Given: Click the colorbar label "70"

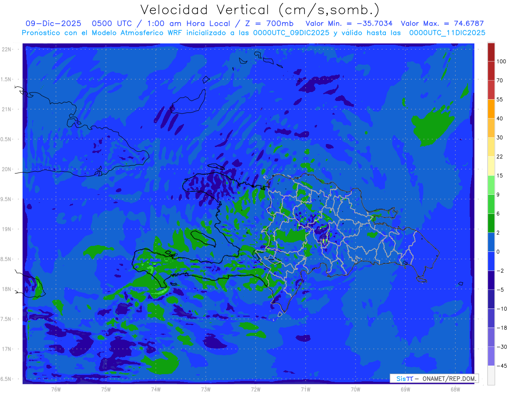Looking at the screenshot, I should (500, 81).
